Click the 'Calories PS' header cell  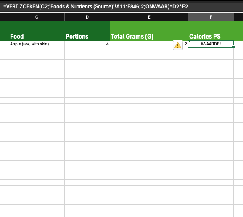coord(211,31)
